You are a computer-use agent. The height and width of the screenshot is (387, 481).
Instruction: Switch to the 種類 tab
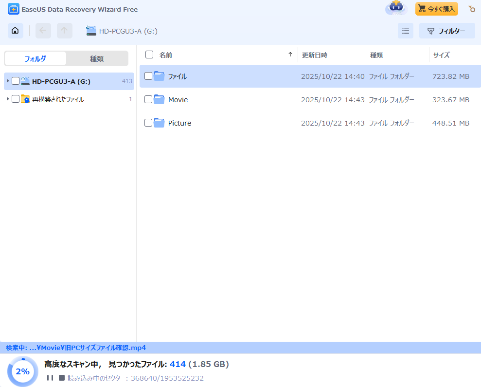point(97,58)
